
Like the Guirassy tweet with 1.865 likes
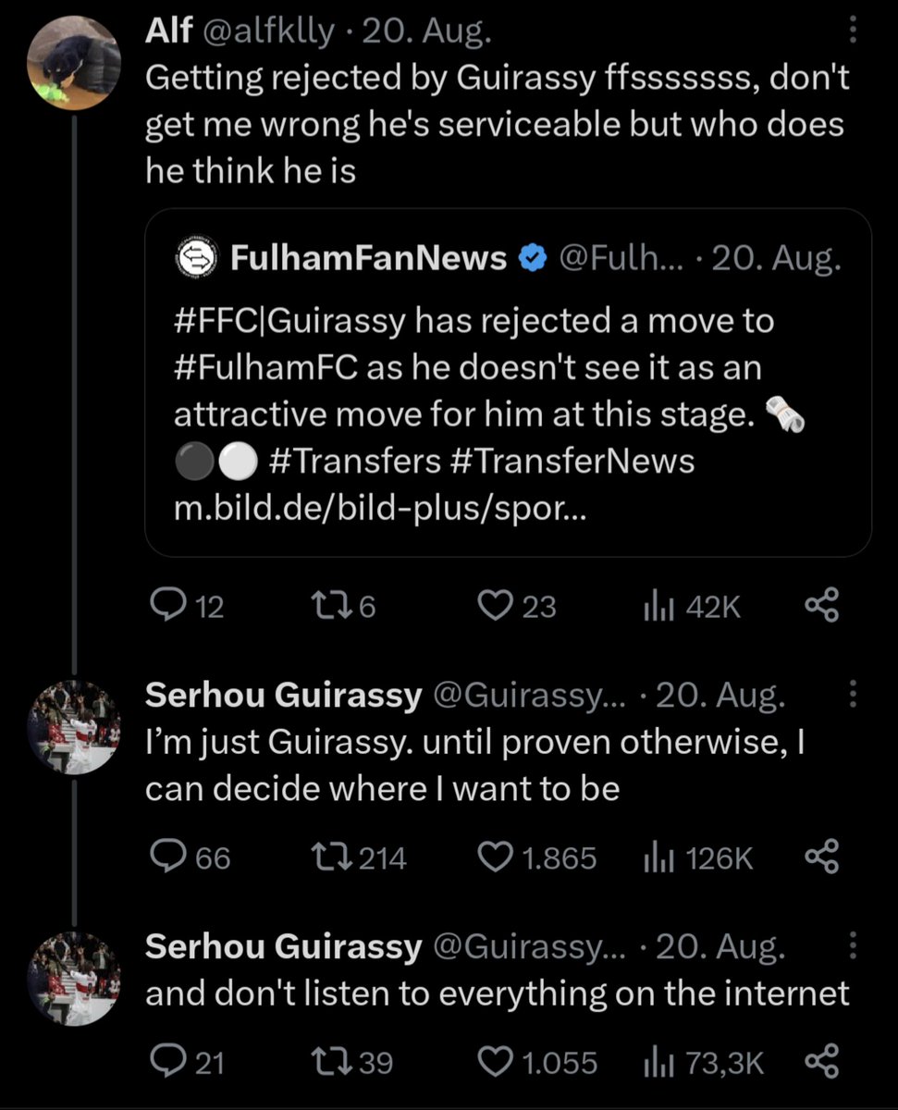pos(536,857)
